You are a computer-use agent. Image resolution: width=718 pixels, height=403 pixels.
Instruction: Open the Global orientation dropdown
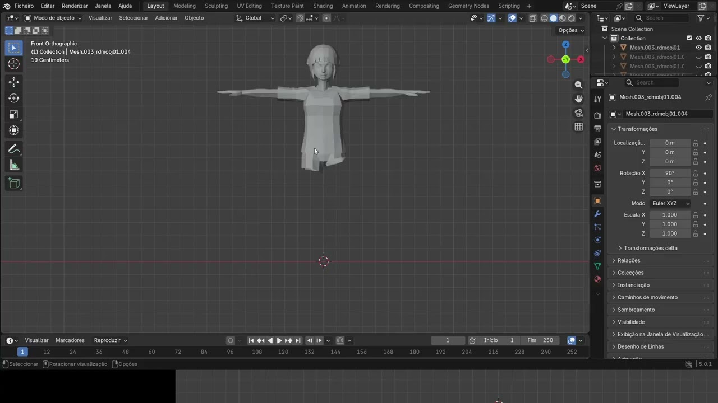coord(255,18)
